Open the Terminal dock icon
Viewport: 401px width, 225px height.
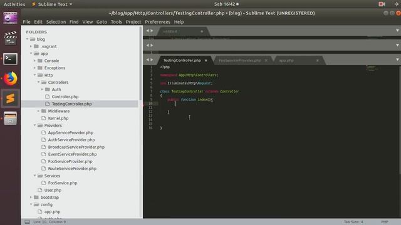(10, 59)
